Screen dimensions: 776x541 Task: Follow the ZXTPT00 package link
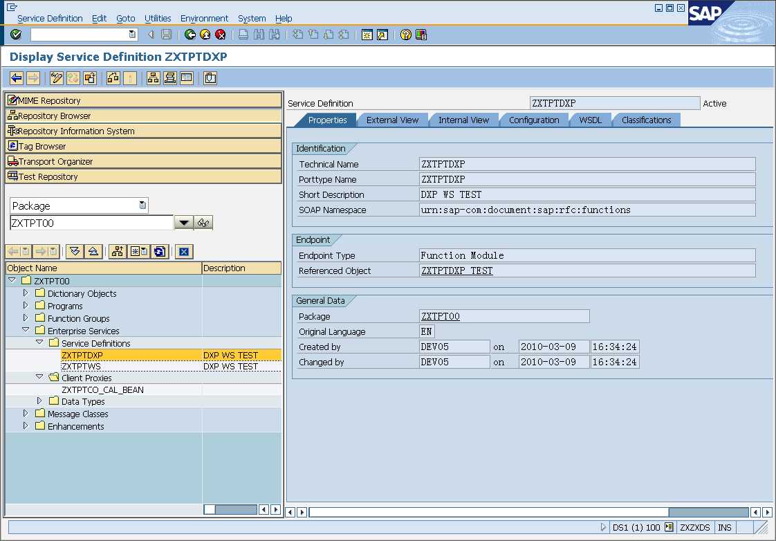[440, 316]
